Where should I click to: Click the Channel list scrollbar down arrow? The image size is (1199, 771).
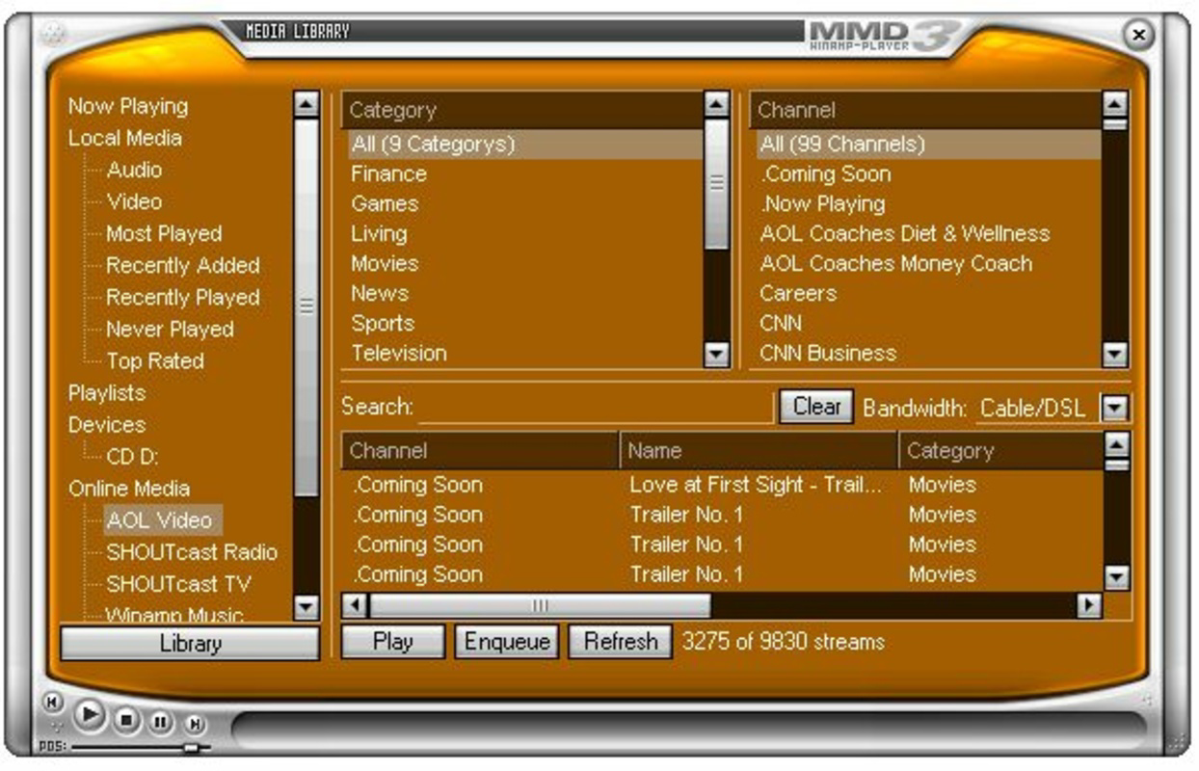click(1116, 355)
